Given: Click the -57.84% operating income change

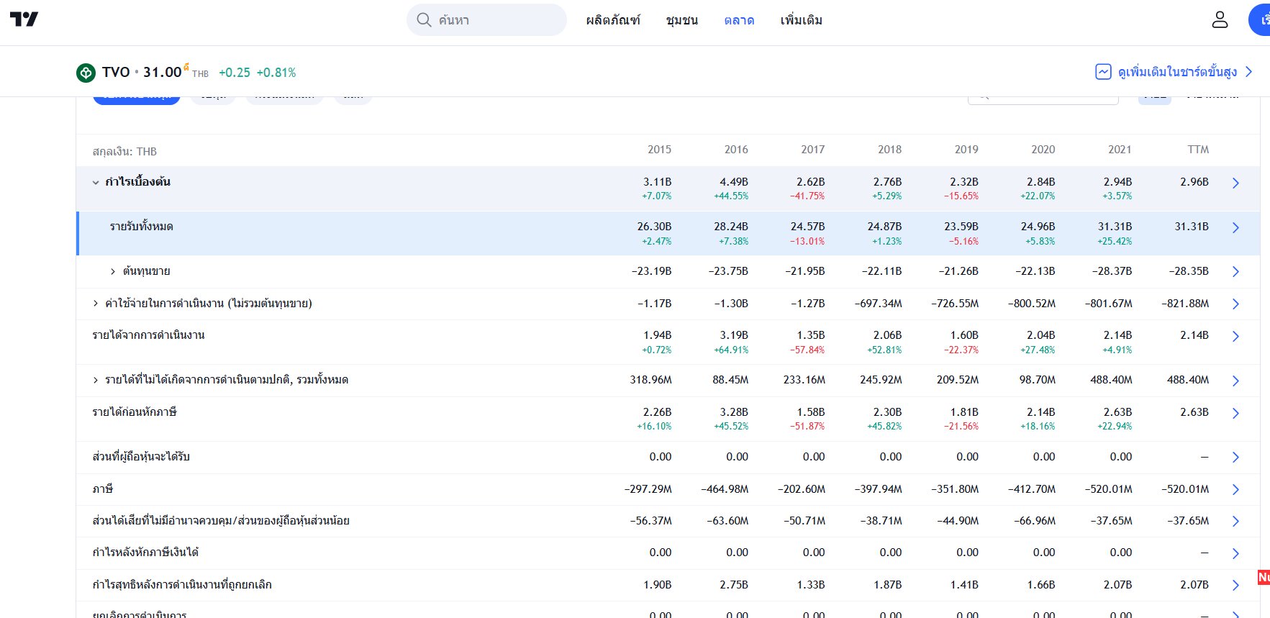Looking at the screenshot, I should coord(807,350).
